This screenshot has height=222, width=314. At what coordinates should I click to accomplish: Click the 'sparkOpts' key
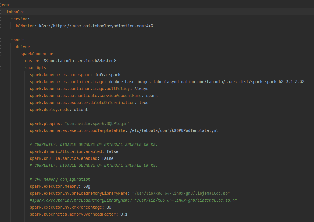36,68
